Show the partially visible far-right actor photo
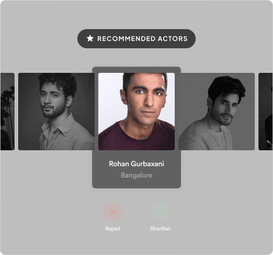The image size is (273, 255). point(266,111)
